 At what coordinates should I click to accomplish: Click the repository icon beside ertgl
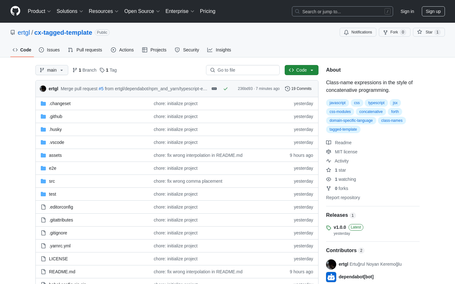tap(13, 33)
